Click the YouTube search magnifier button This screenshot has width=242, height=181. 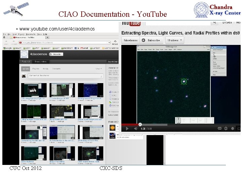[x=214, y=23]
